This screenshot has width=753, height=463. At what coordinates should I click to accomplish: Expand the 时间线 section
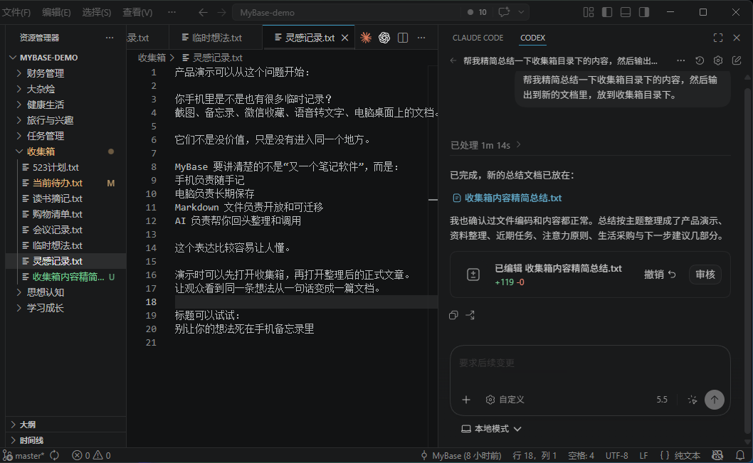(x=65, y=440)
